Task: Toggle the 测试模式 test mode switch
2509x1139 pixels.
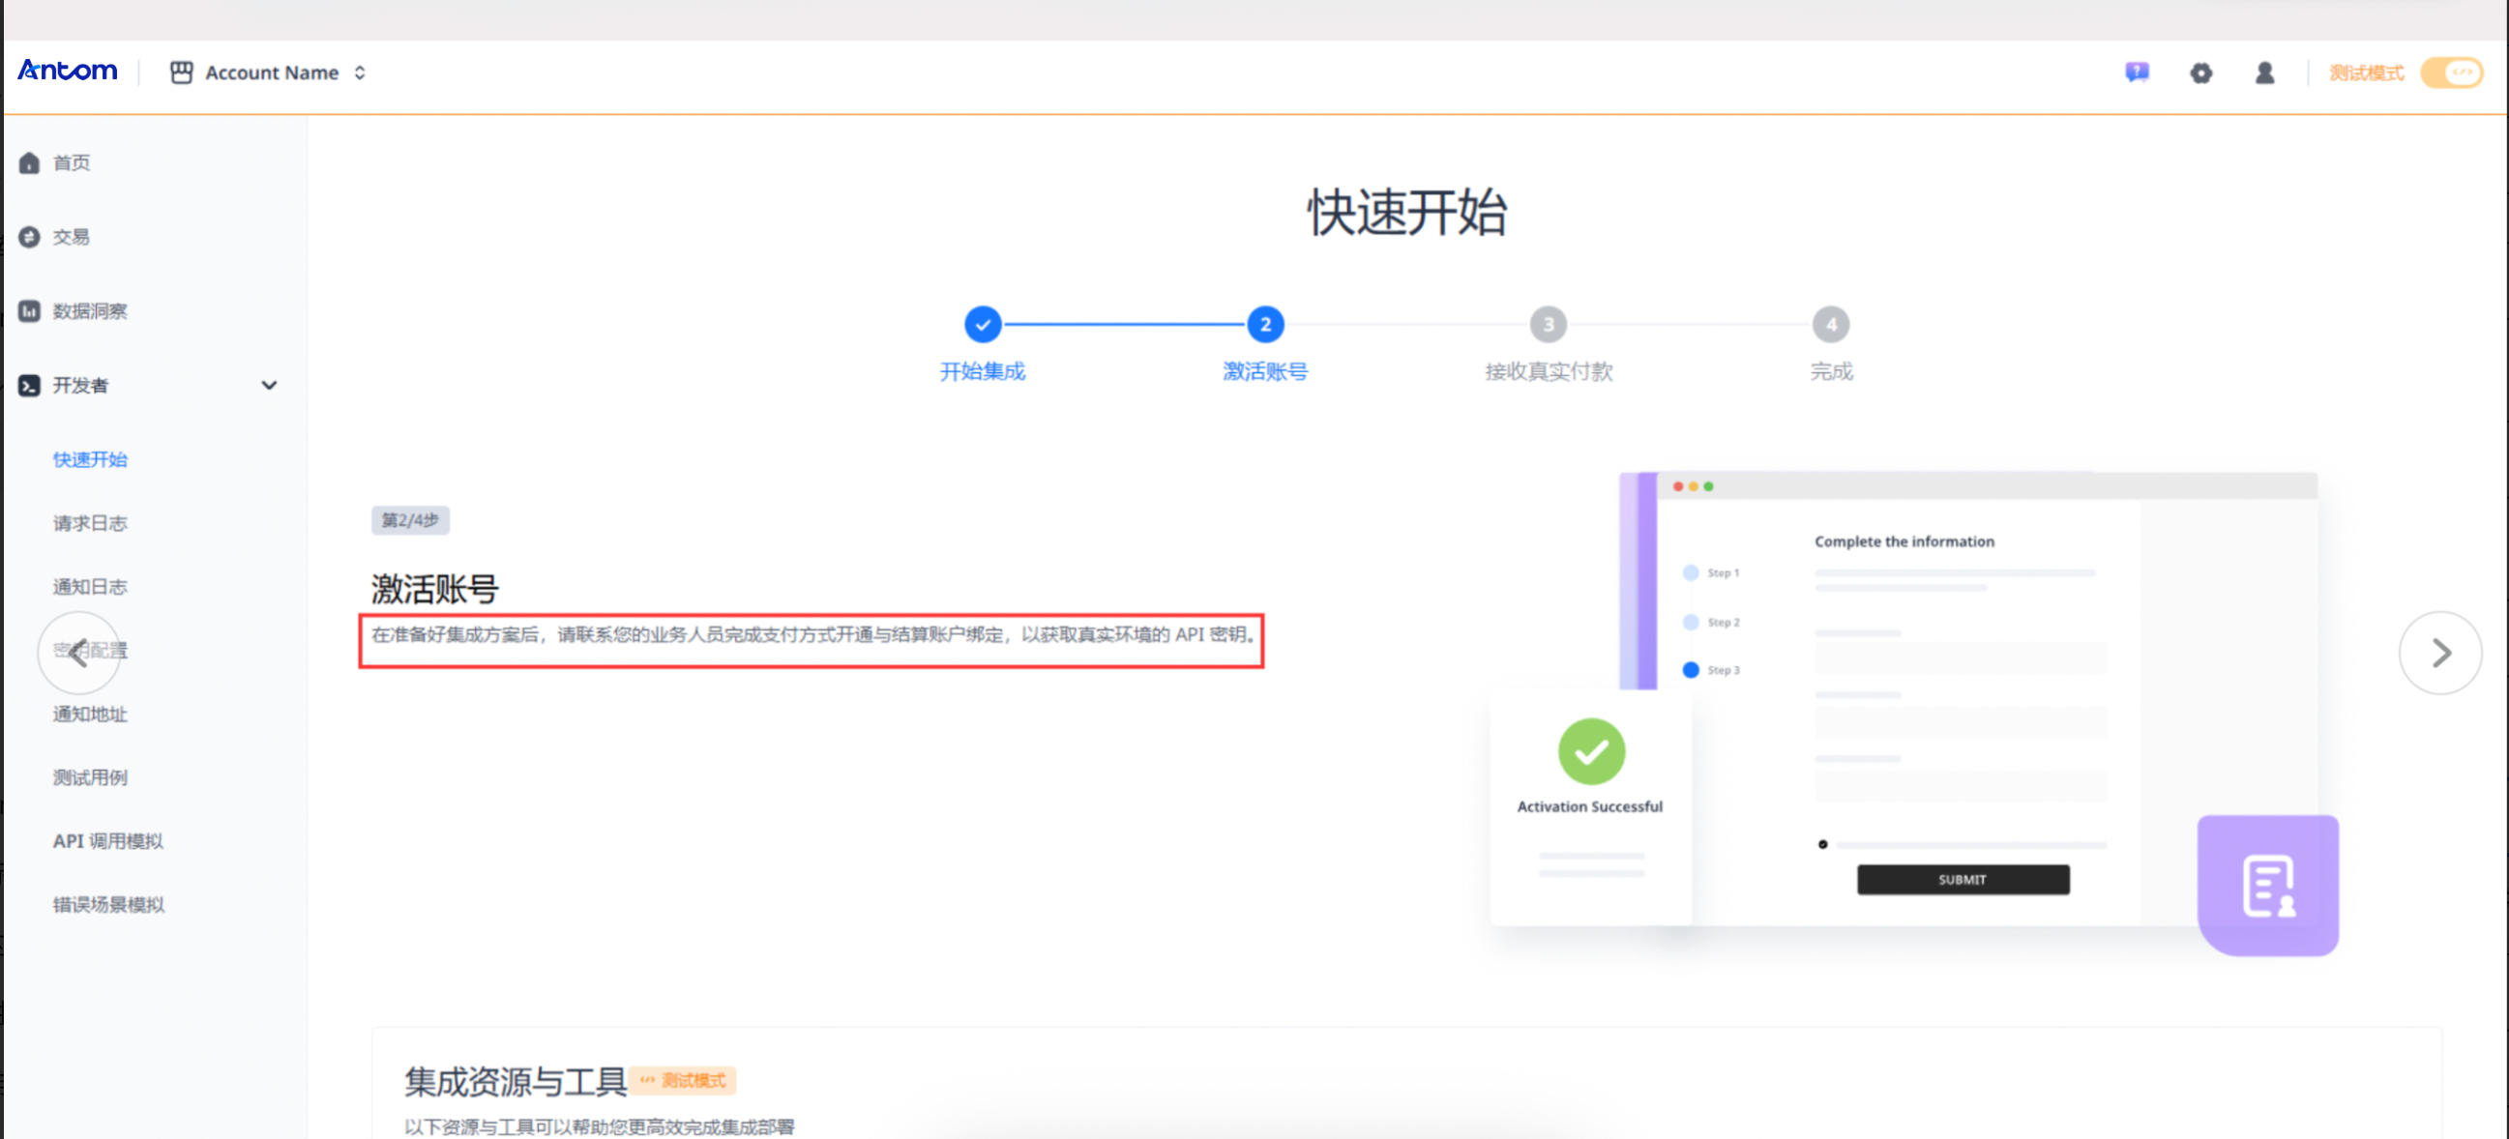Action: click(2451, 73)
